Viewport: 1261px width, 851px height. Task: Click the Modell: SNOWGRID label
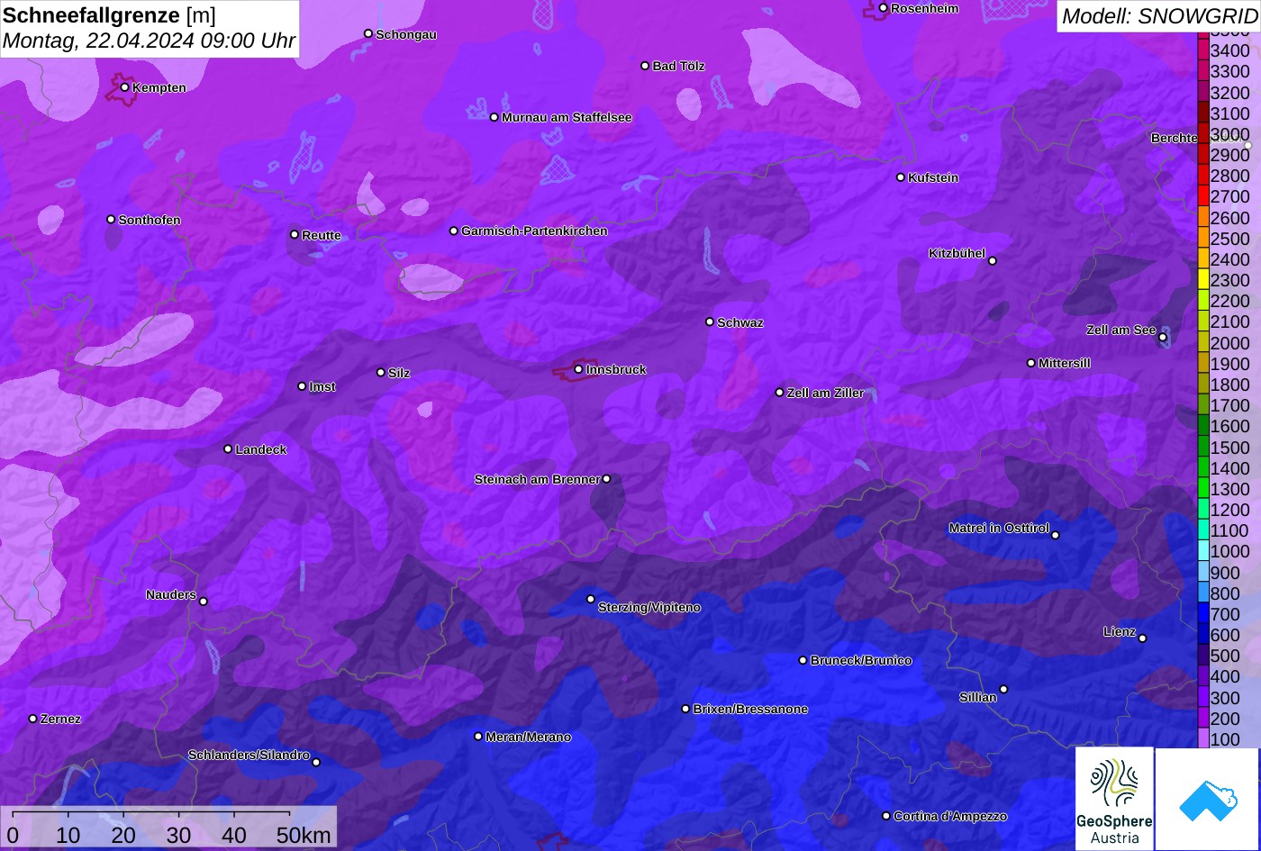coord(1158,15)
